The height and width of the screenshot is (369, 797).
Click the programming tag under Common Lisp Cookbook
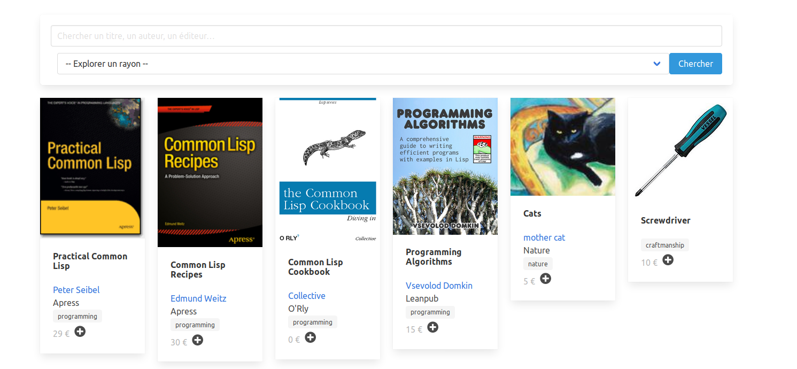coord(313,322)
